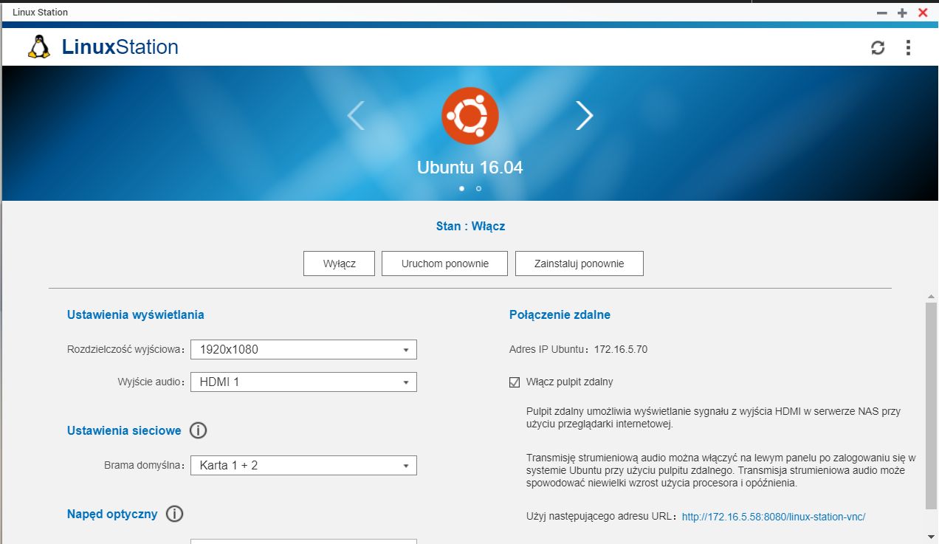Open info icon next to Ustawienia sieciowe
This screenshot has width=939, height=544.
point(199,430)
